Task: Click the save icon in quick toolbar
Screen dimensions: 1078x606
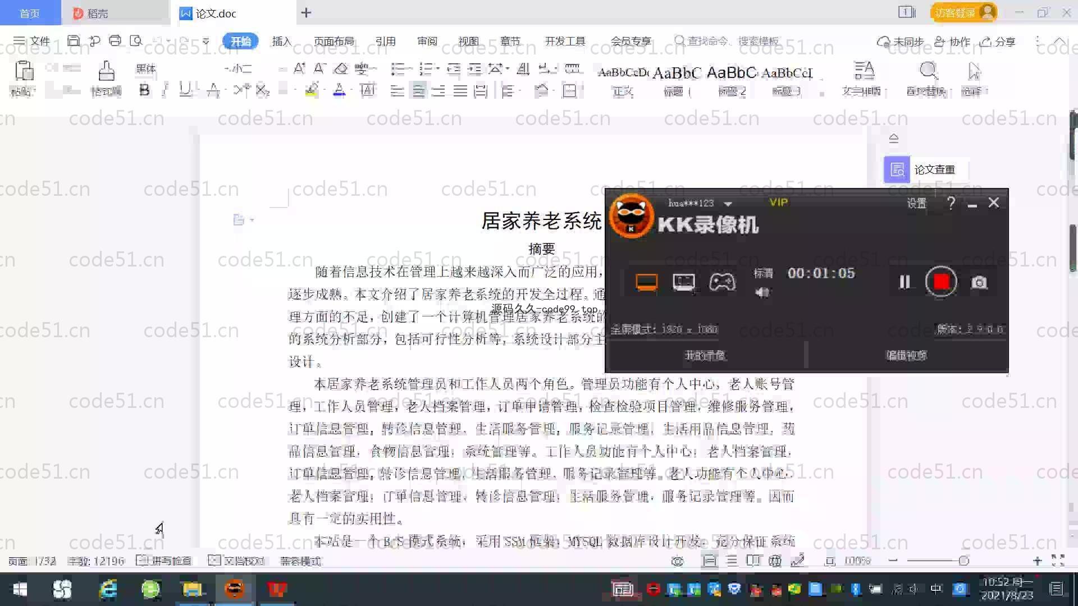Action: [x=73, y=40]
